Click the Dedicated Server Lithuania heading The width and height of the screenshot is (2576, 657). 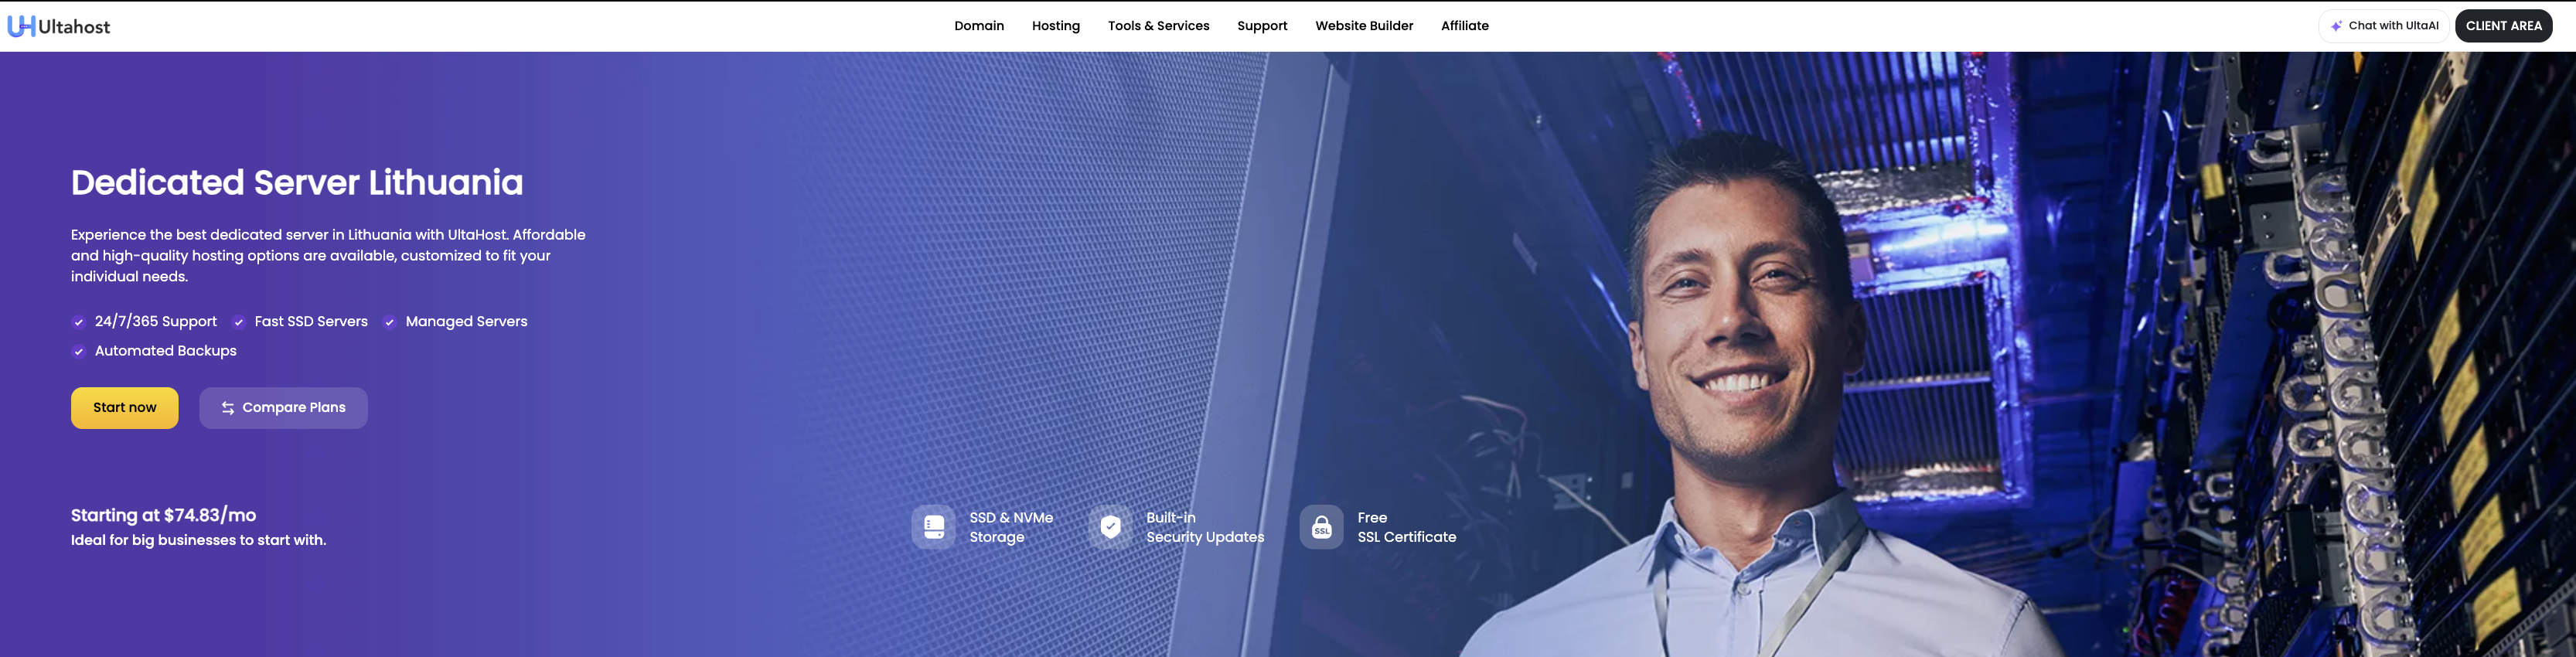click(x=297, y=182)
